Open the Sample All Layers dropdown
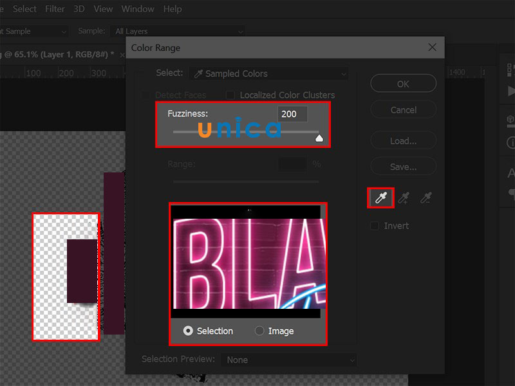 point(178,31)
